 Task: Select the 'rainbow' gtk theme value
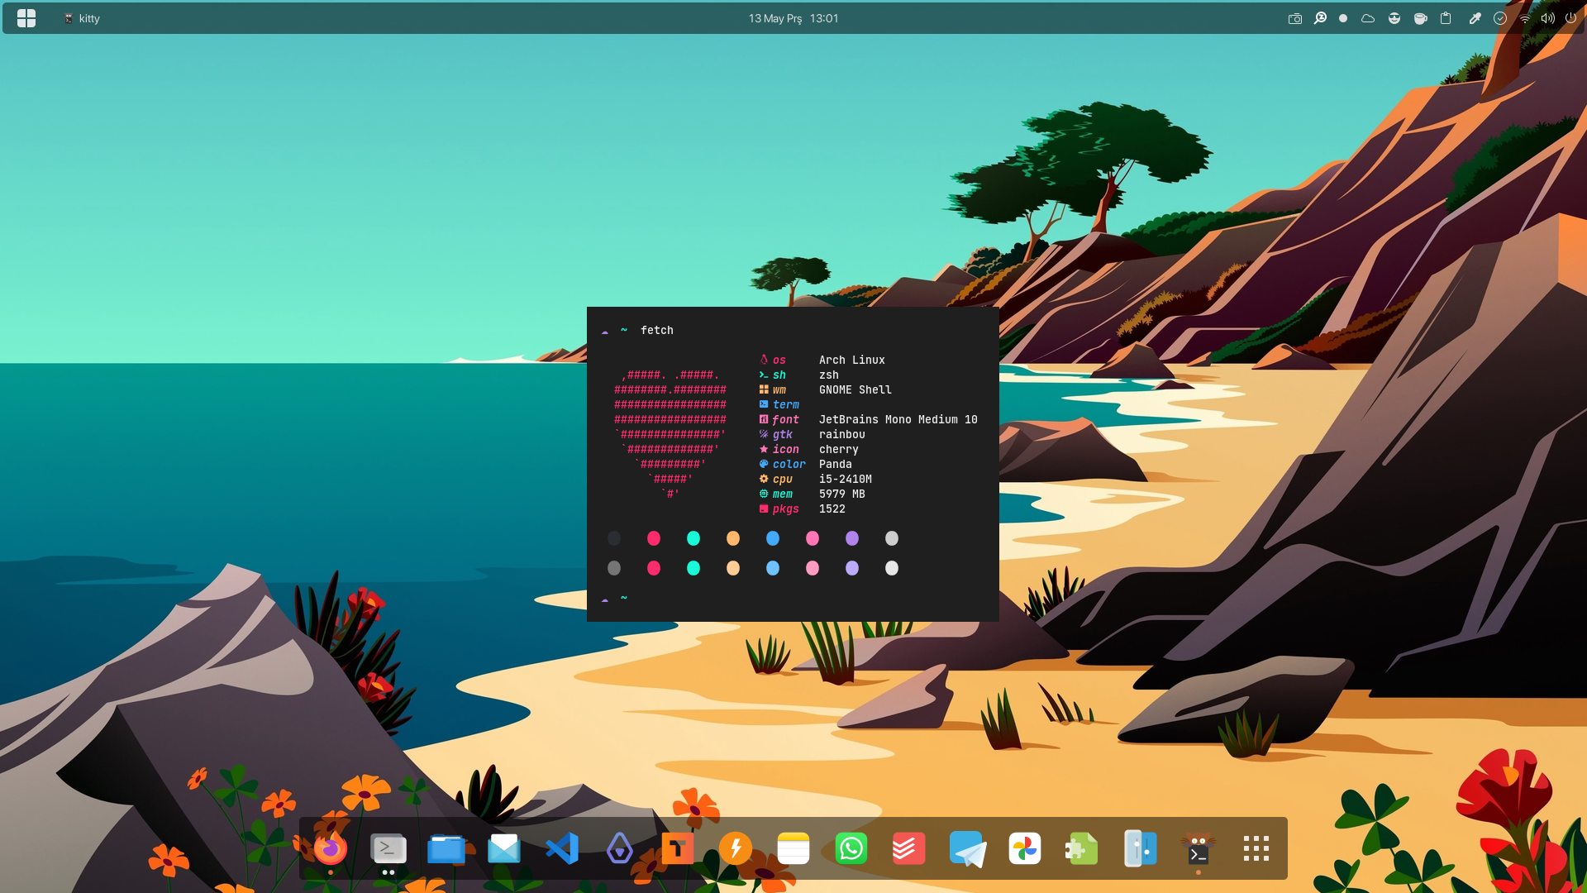coord(842,434)
